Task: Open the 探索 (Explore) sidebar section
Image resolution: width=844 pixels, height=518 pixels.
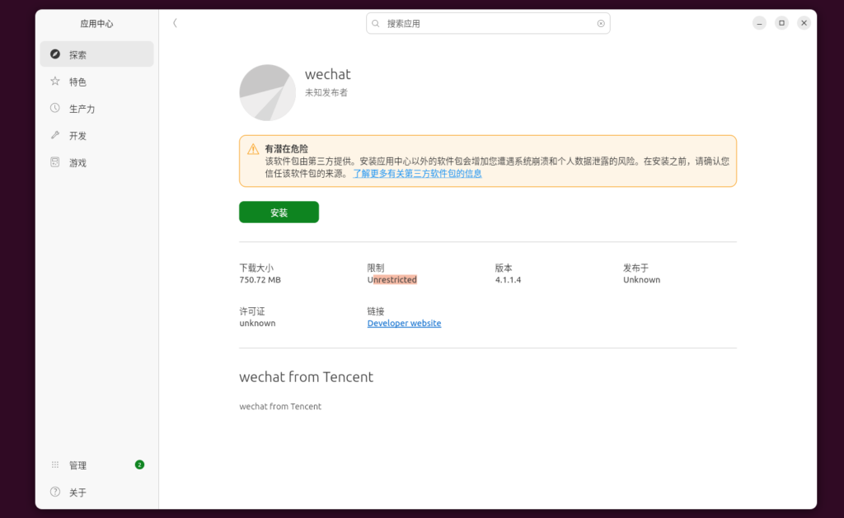Action: (97, 54)
